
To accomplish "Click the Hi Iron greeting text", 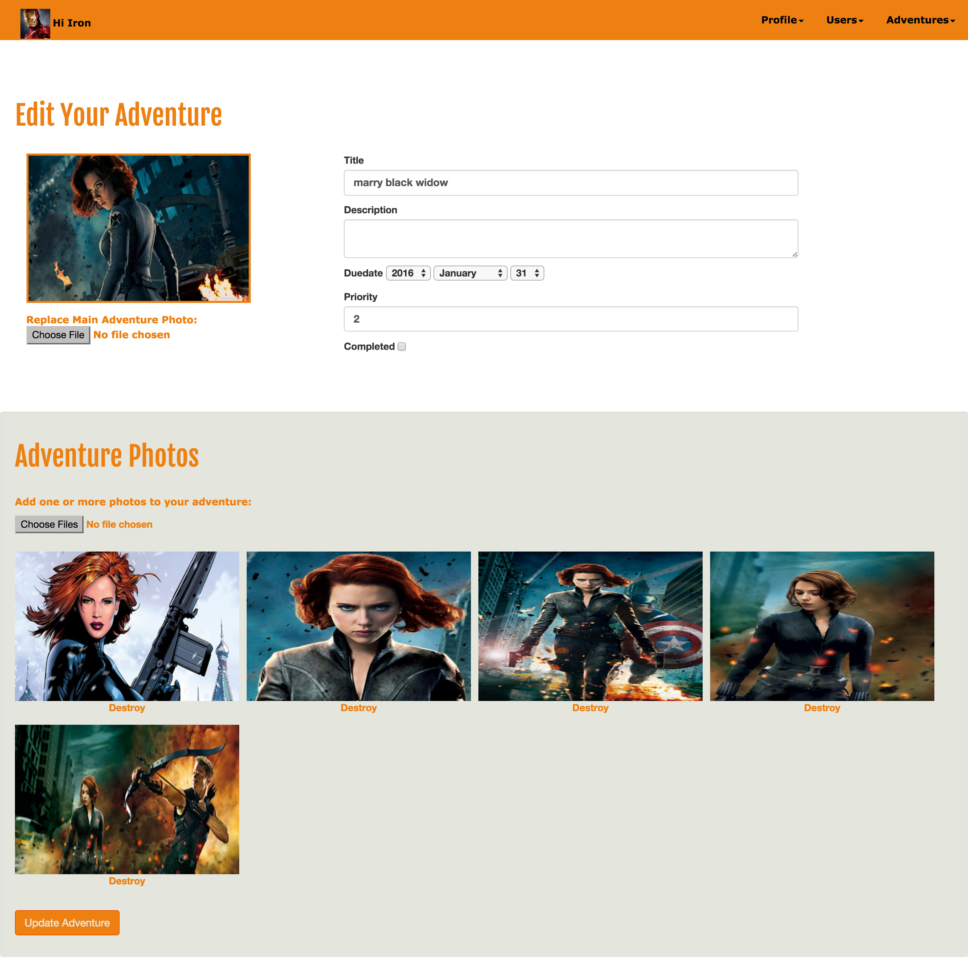I will (72, 23).
